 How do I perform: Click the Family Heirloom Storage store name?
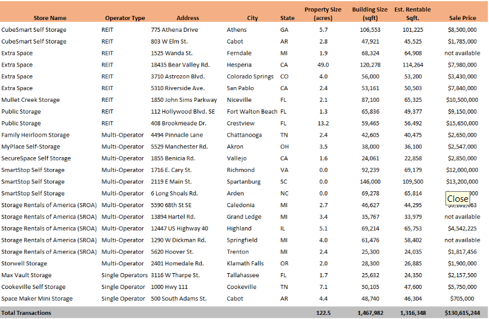[x=35, y=135]
